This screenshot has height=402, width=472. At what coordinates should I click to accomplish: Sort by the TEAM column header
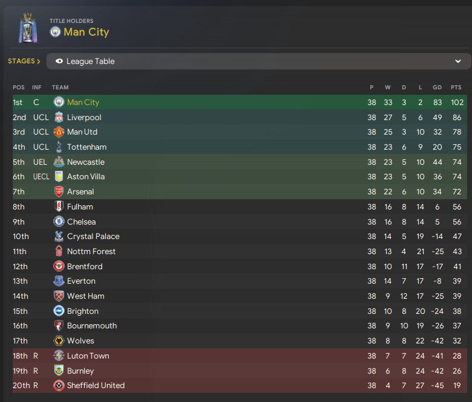click(x=60, y=87)
